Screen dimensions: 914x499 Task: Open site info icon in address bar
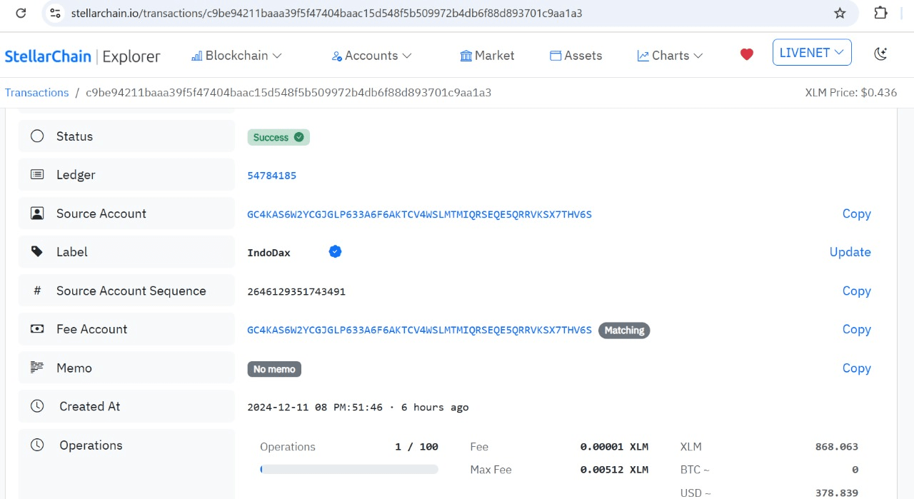pyautogui.click(x=56, y=13)
